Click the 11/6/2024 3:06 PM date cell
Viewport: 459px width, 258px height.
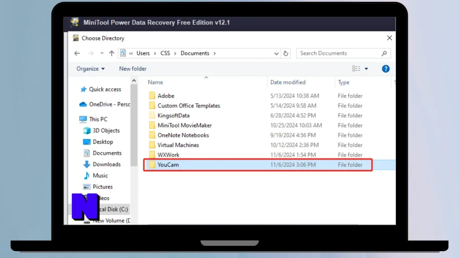pos(293,165)
